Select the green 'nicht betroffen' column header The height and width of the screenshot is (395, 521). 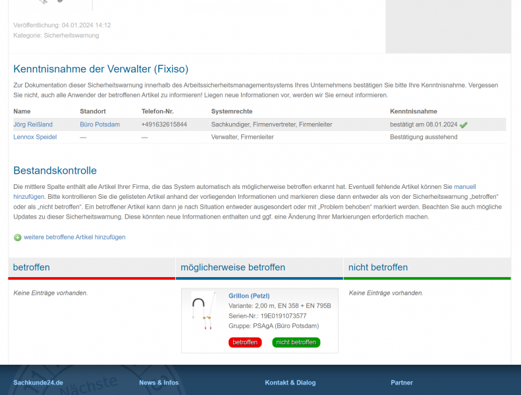pyautogui.click(x=378, y=267)
